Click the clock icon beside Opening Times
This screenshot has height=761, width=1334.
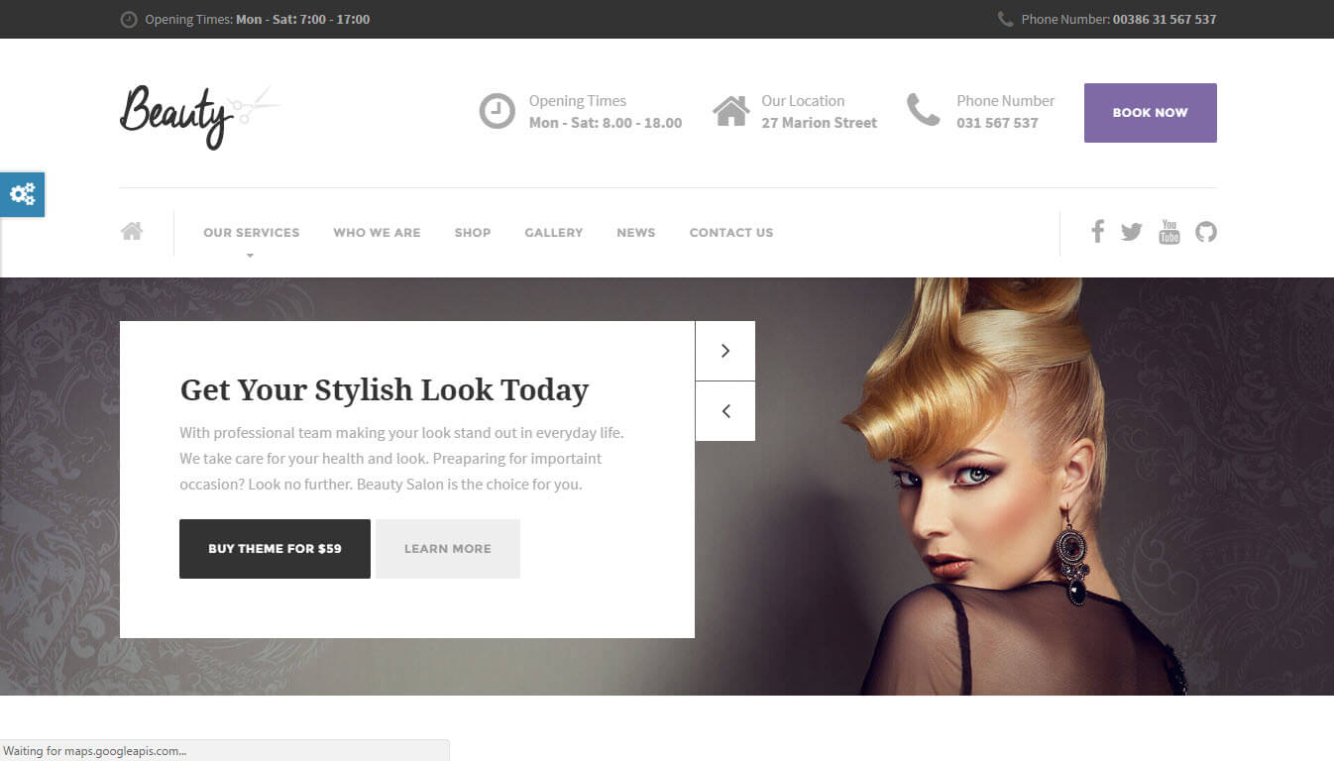pos(497,111)
